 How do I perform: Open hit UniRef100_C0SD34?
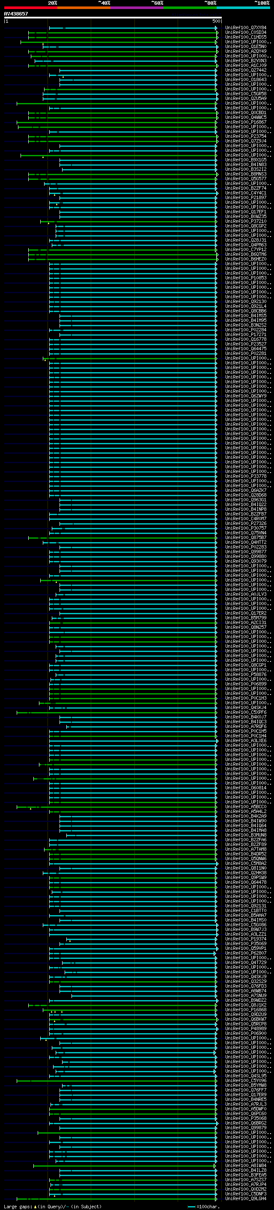[x=246, y=33]
